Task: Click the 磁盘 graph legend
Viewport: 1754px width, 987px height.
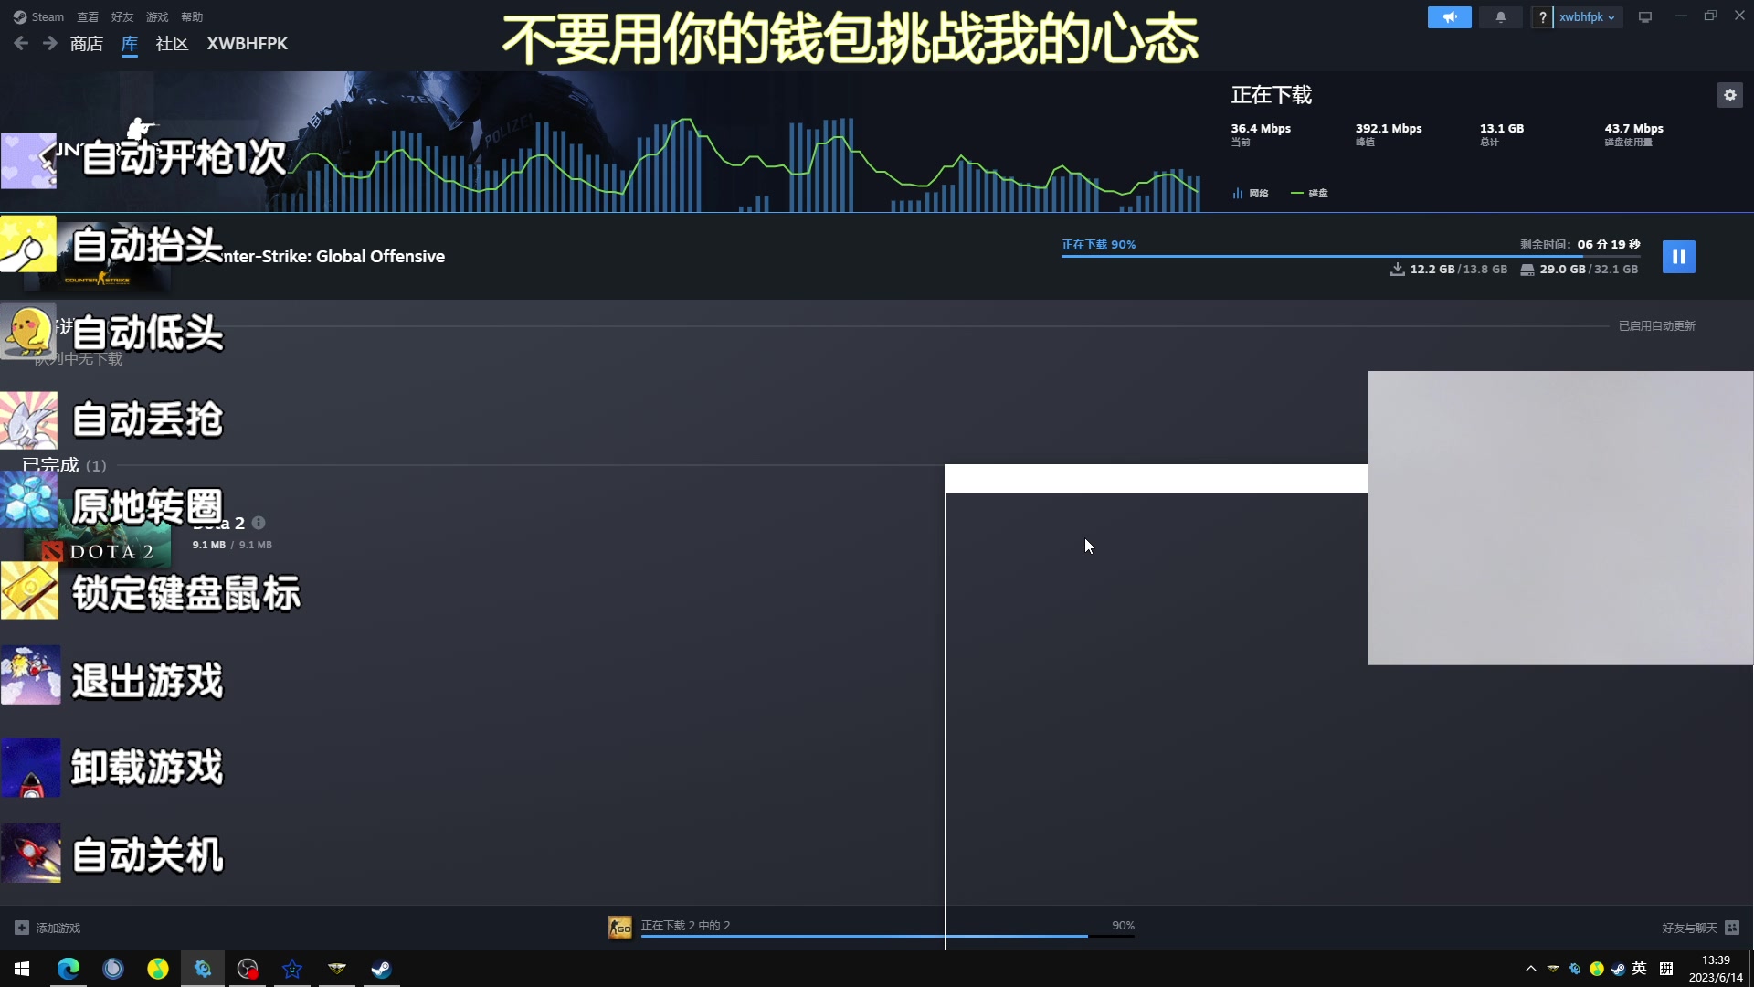Action: coord(1309,193)
